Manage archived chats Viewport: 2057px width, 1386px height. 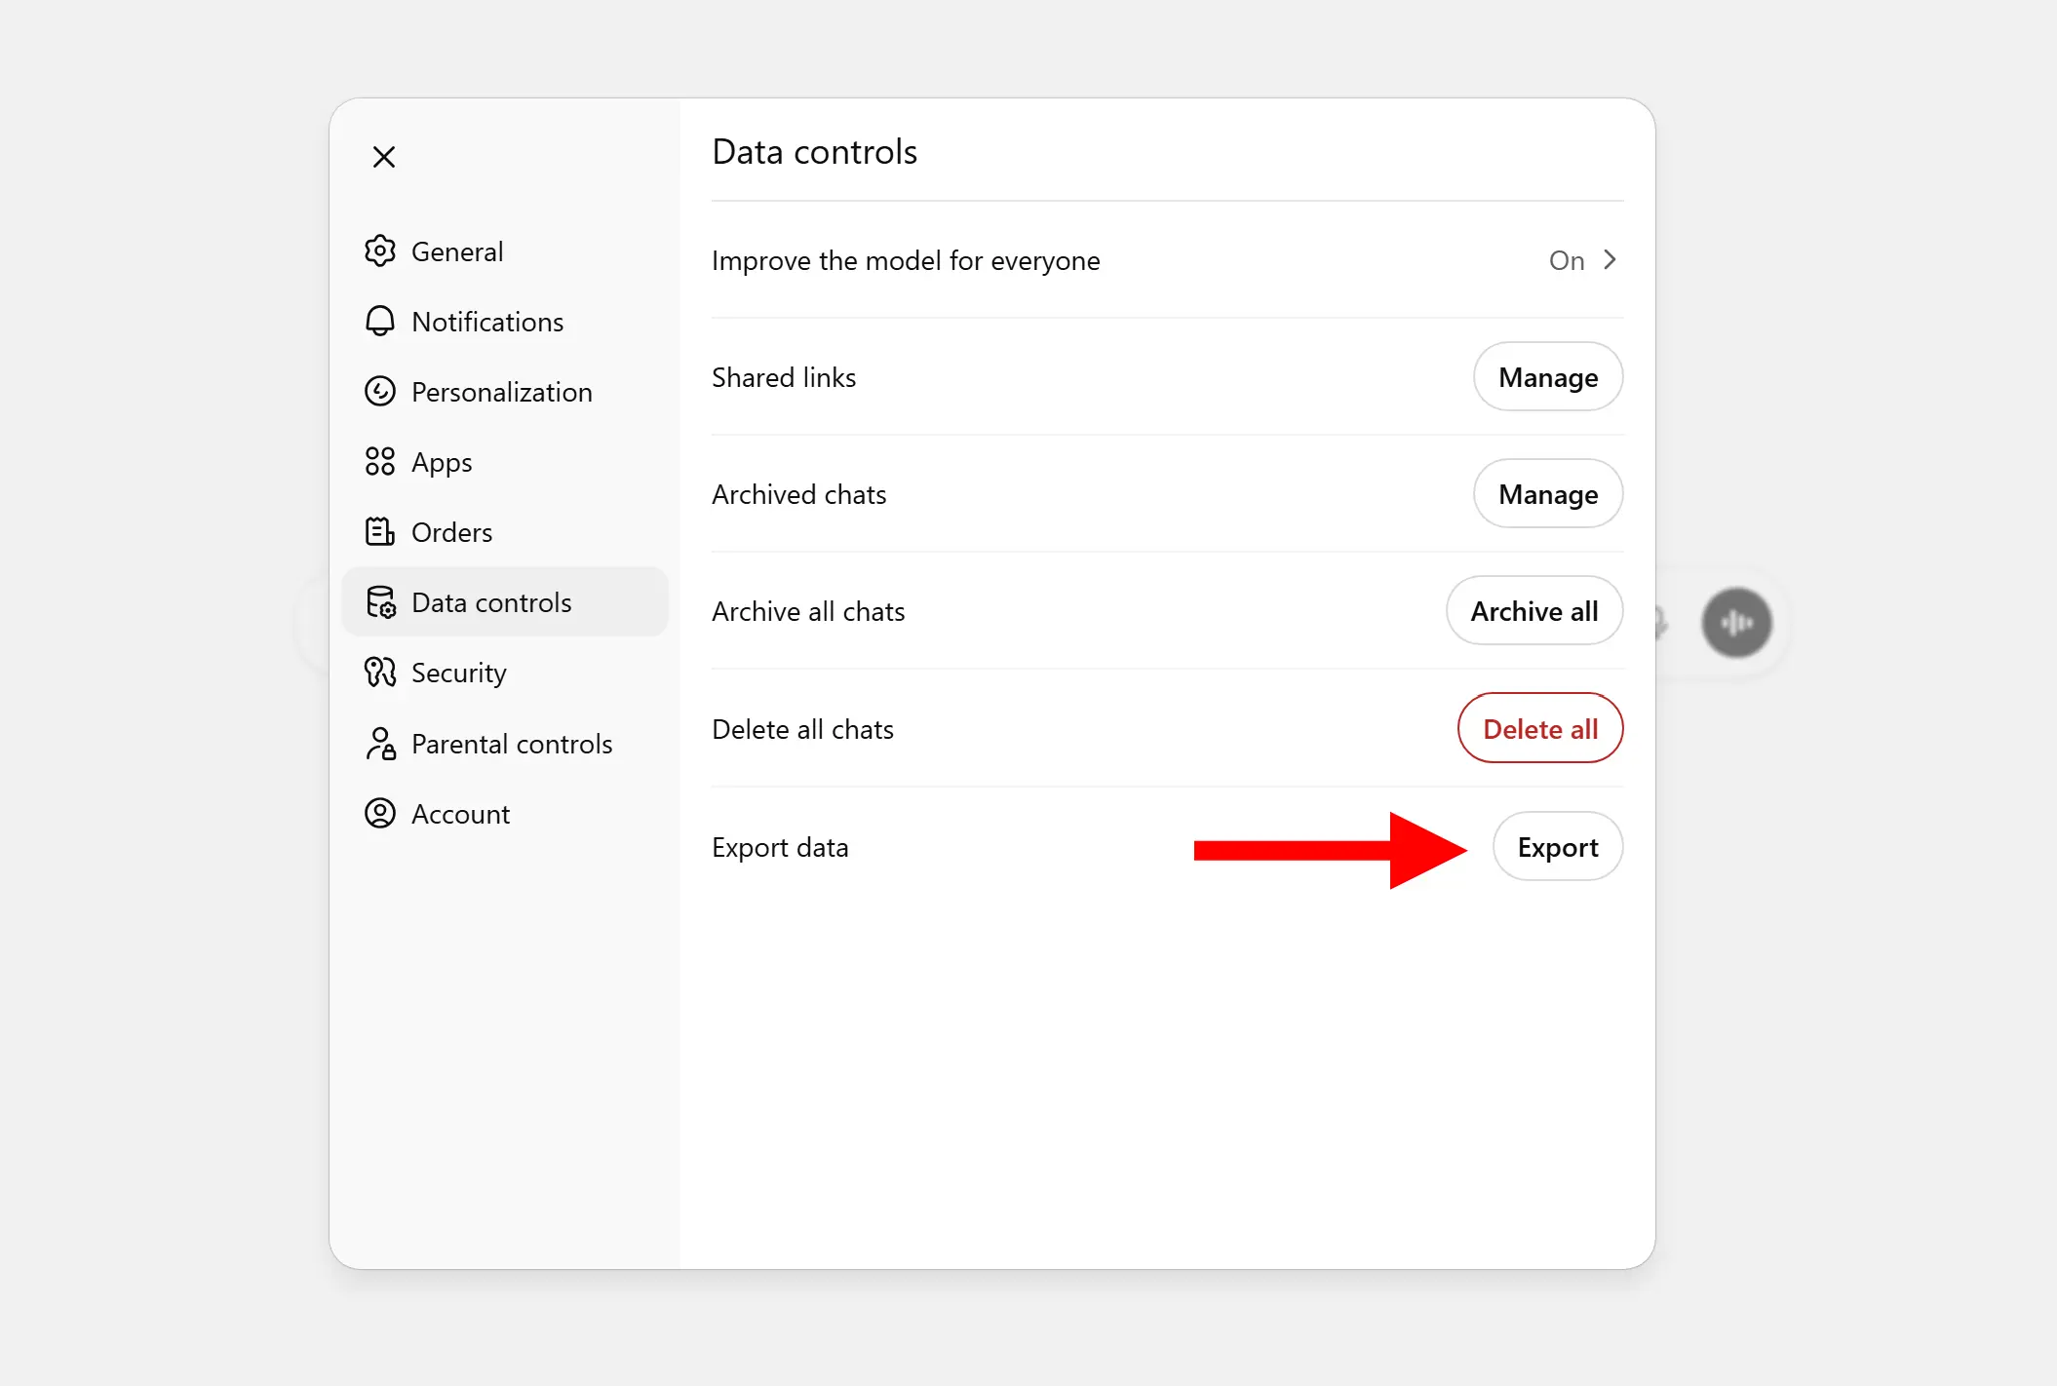(1547, 494)
